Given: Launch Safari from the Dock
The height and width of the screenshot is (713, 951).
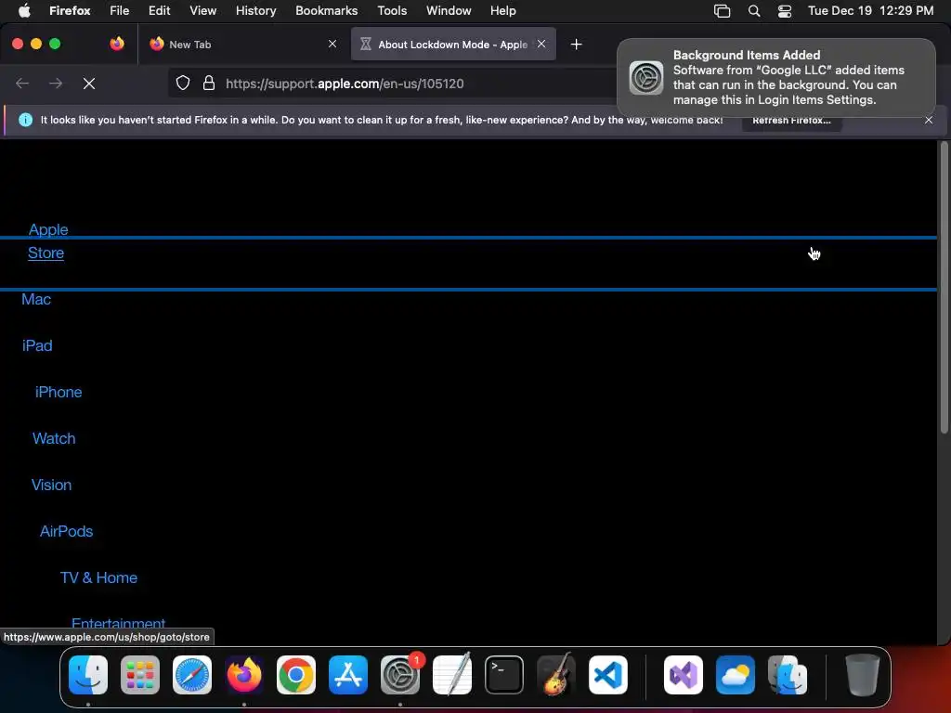Looking at the screenshot, I should click(x=192, y=674).
